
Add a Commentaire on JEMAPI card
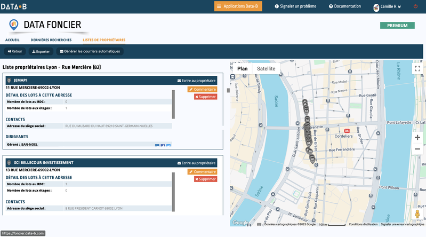coord(202,89)
